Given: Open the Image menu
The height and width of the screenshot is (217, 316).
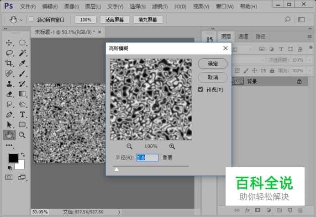Looking at the screenshot, I should [x=72, y=6].
